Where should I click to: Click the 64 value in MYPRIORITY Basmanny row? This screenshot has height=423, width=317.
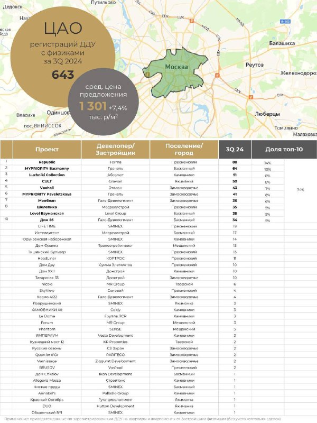coord(235,168)
